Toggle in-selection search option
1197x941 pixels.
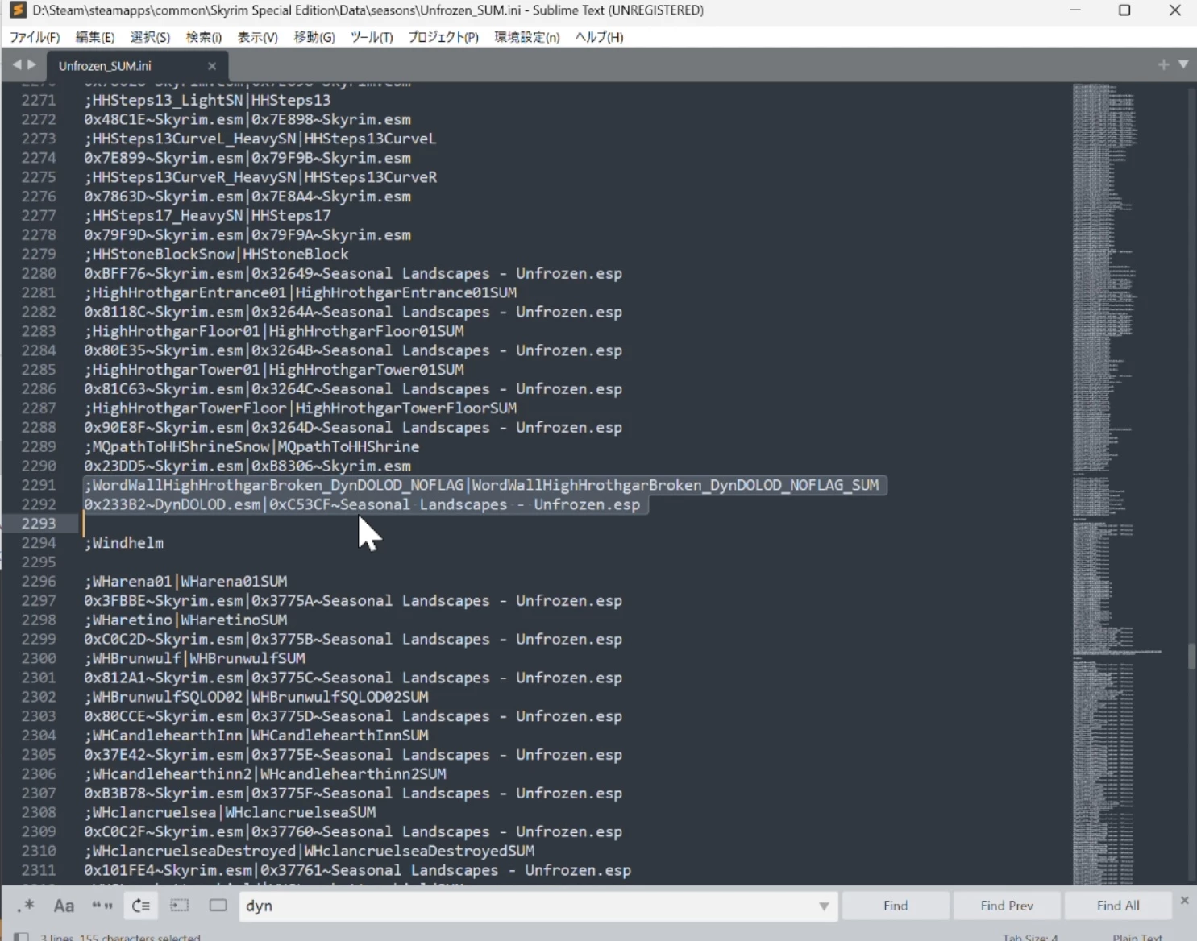click(179, 906)
